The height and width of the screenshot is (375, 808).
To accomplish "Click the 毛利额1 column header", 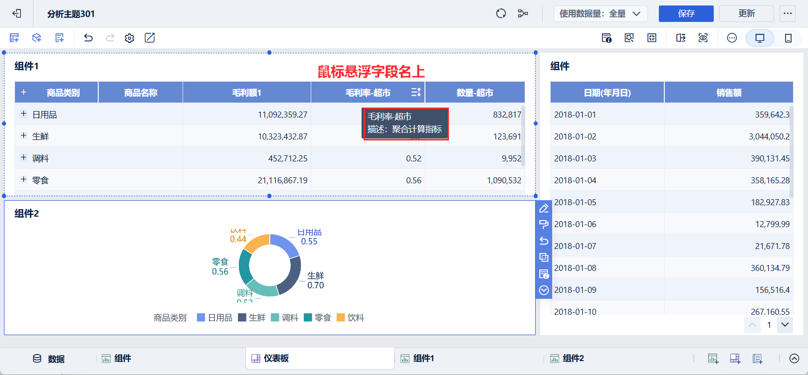I will click(x=247, y=93).
